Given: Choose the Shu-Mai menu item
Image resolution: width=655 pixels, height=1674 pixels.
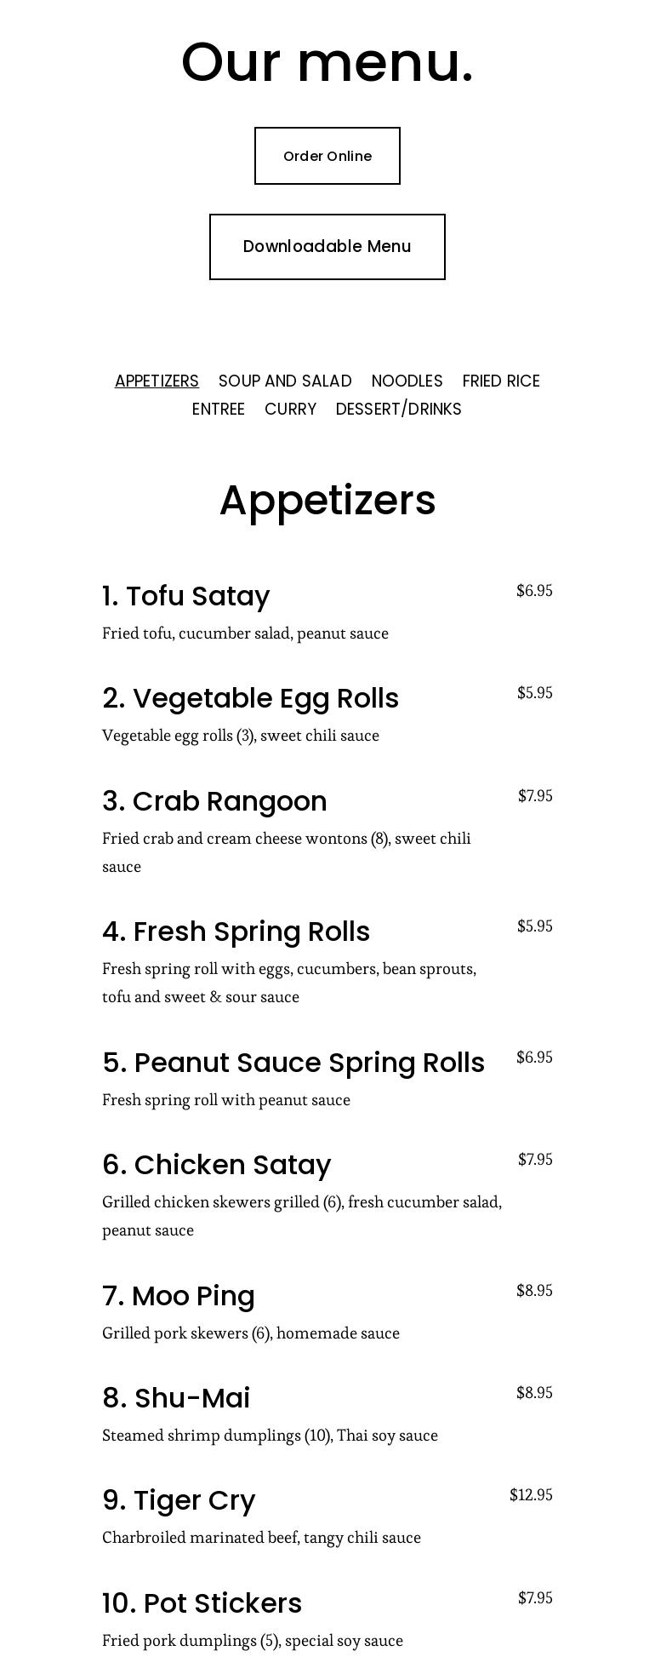Looking at the screenshot, I should (176, 1398).
